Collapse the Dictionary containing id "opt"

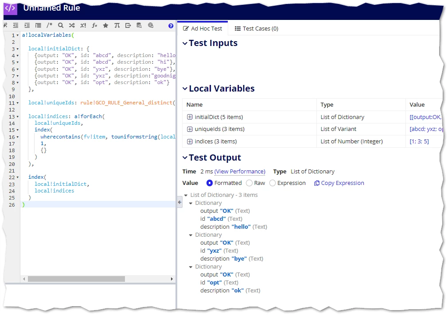pyautogui.click(x=191, y=267)
